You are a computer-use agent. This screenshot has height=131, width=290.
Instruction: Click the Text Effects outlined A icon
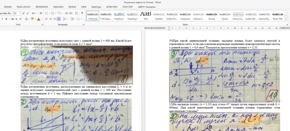pyautogui.click(x=26, y=19)
